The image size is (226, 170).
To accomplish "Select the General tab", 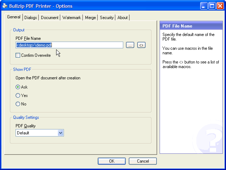I will coord(14,17).
